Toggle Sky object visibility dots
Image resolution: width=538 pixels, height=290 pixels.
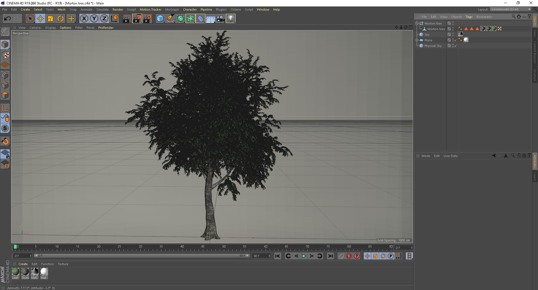tap(453, 35)
